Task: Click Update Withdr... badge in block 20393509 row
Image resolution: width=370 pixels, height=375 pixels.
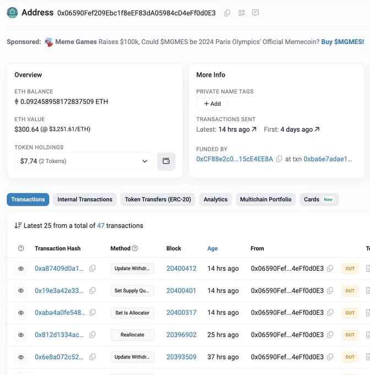Action: click(132, 357)
